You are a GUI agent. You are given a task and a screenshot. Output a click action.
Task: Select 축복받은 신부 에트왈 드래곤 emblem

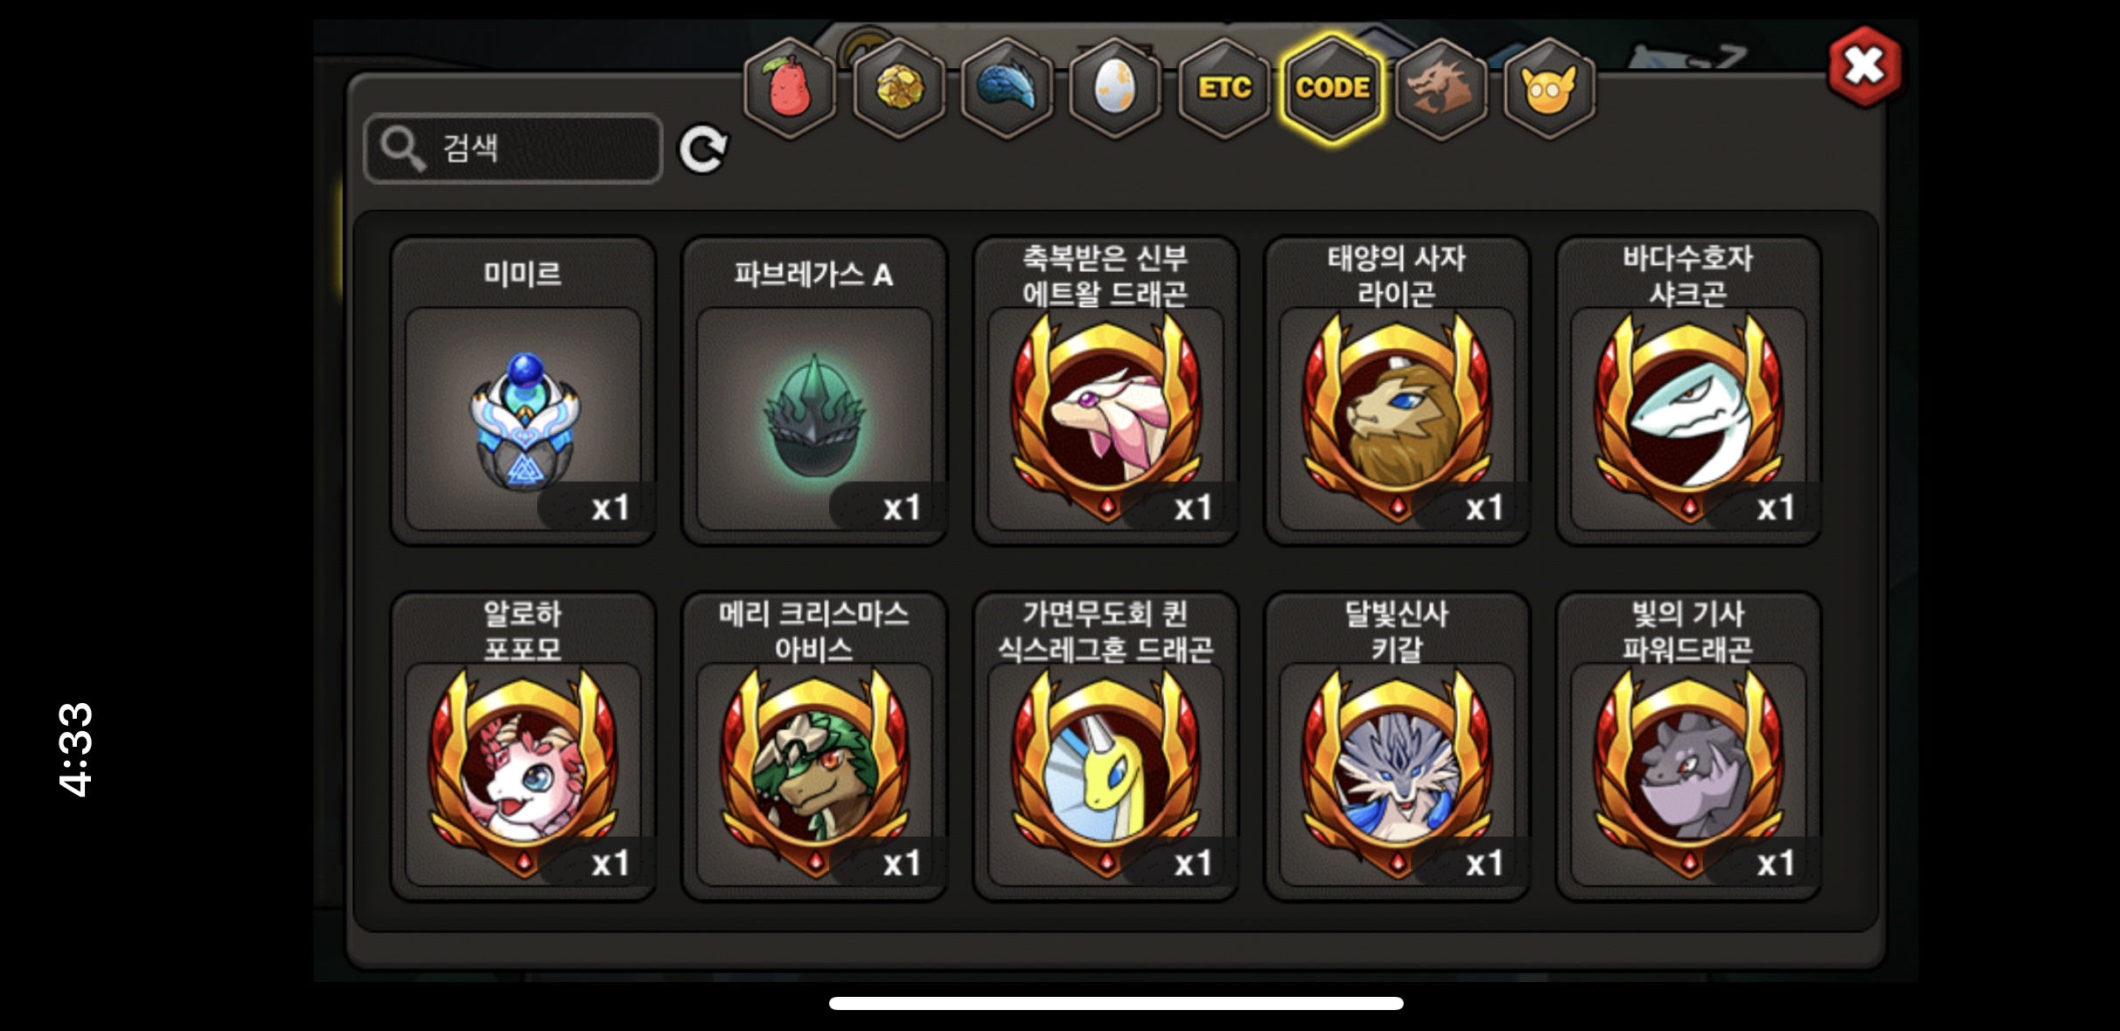(x=1105, y=391)
